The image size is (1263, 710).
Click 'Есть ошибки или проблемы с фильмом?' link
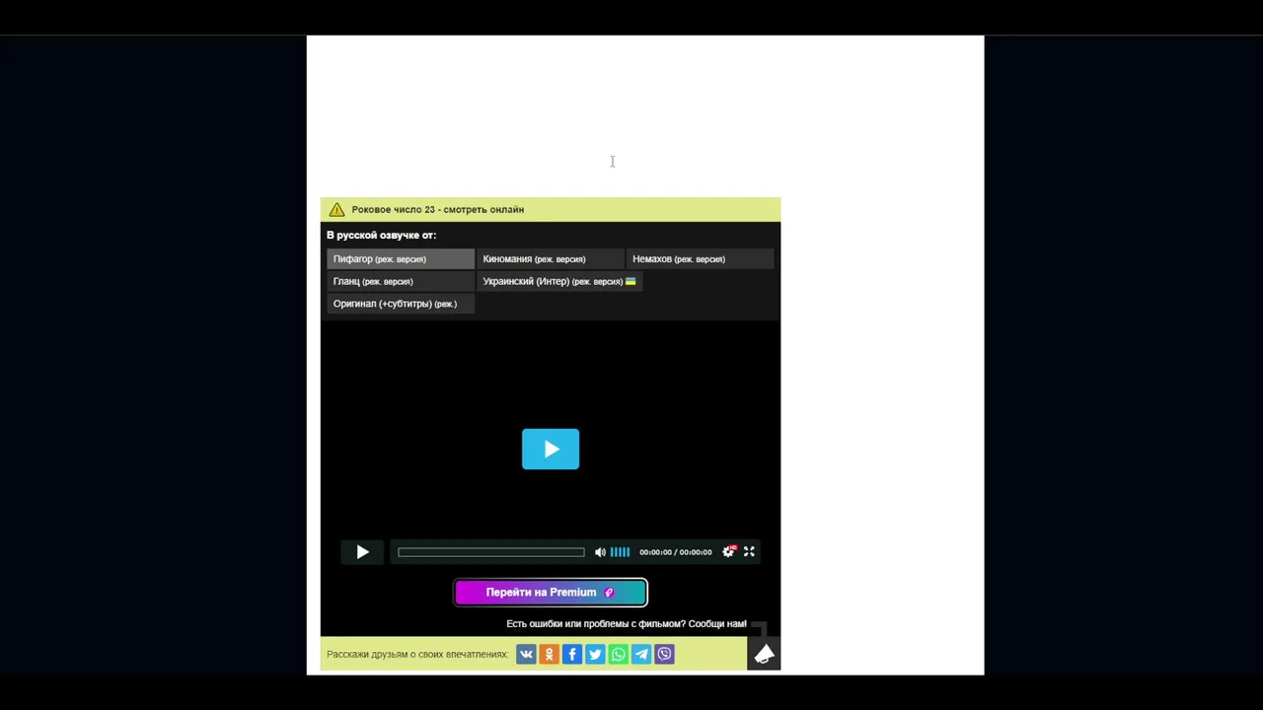coord(627,624)
